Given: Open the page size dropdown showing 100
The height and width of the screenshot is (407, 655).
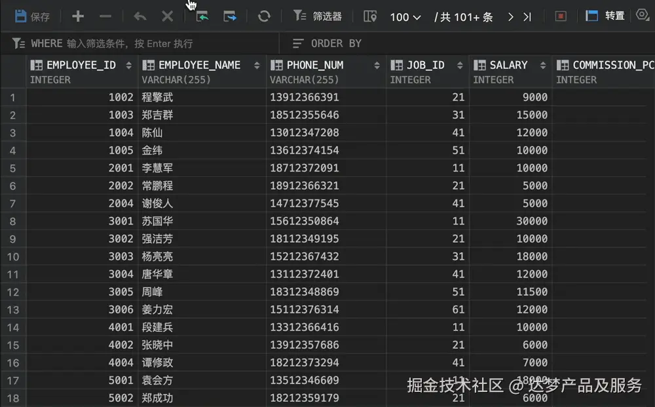Looking at the screenshot, I should [x=405, y=16].
